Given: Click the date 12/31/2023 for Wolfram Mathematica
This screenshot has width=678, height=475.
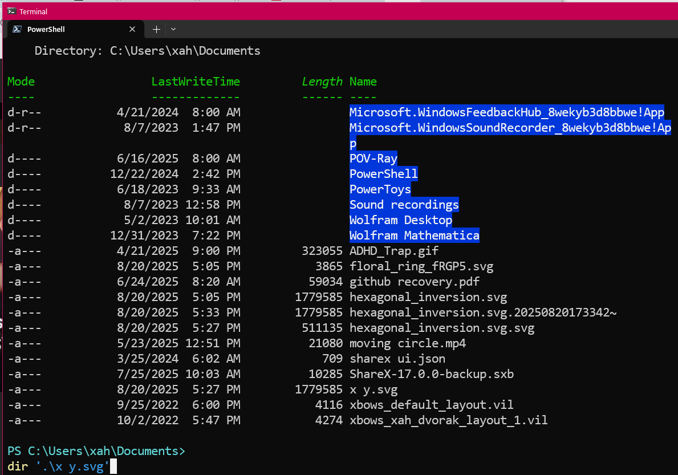Looking at the screenshot, I should pos(144,236).
